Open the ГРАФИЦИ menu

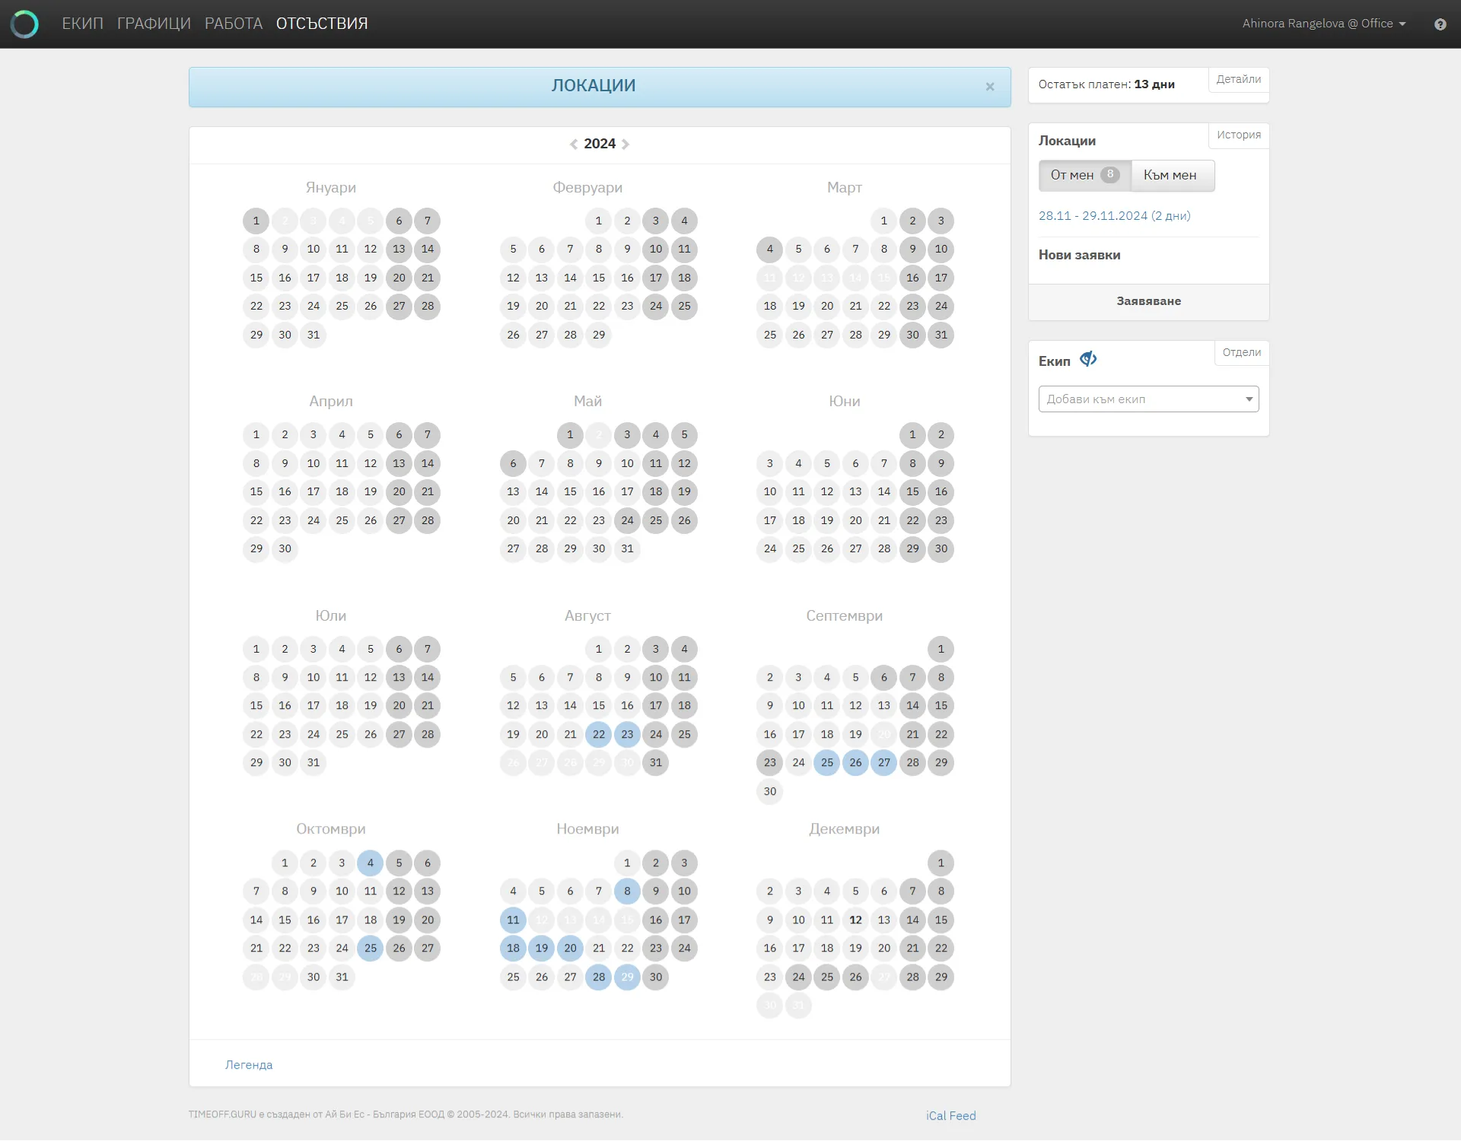click(x=154, y=24)
